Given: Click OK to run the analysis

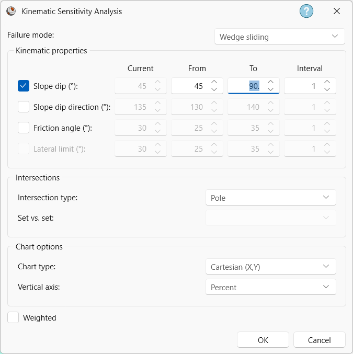Looking at the screenshot, I should point(263,340).
